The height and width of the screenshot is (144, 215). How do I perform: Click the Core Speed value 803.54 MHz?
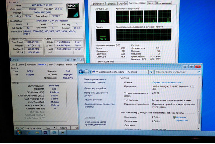pos(33,42)
